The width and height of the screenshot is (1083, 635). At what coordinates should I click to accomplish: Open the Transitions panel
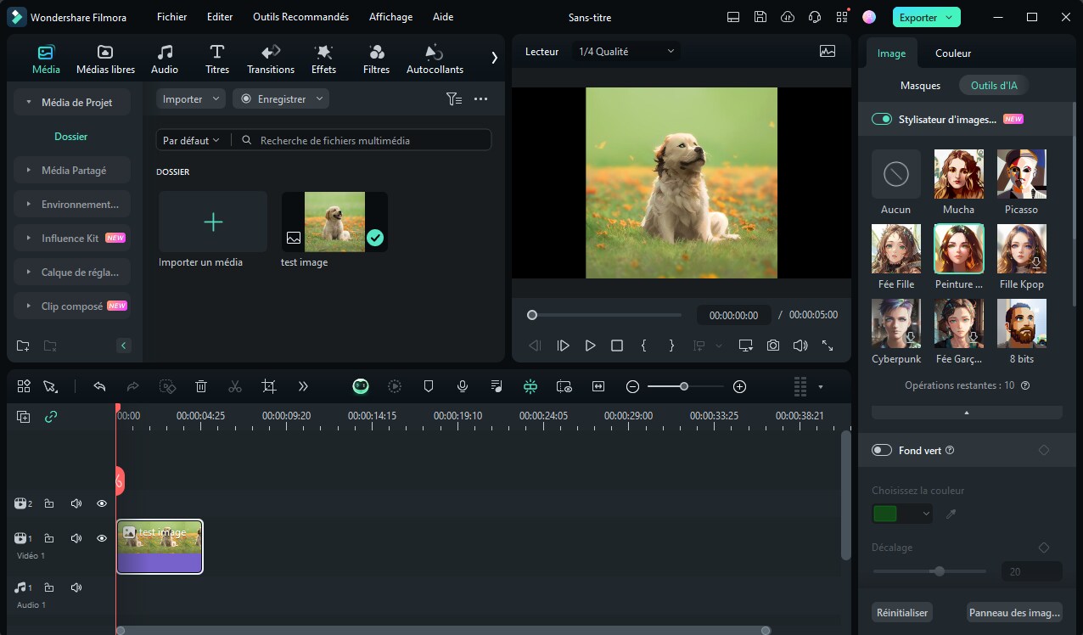click(271, 59)
